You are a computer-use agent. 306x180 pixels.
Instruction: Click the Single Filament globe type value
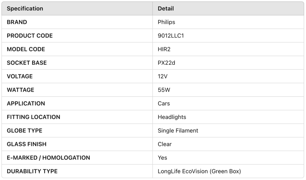tap(178, 130)
